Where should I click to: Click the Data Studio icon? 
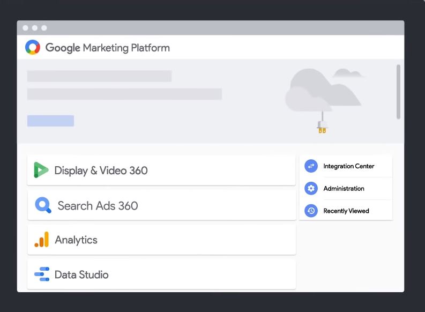tap(42, 274)
